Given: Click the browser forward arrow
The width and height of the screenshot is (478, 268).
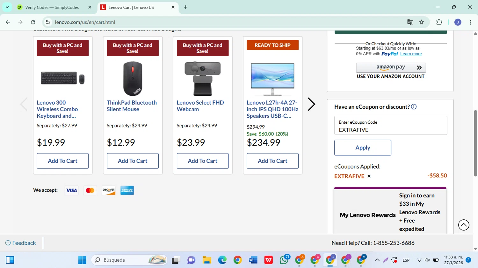Looking at the screenshot, I should click(20, 22).
